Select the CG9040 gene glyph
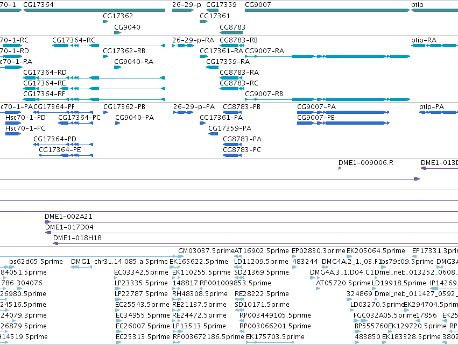458x345 pixels. 117,33
